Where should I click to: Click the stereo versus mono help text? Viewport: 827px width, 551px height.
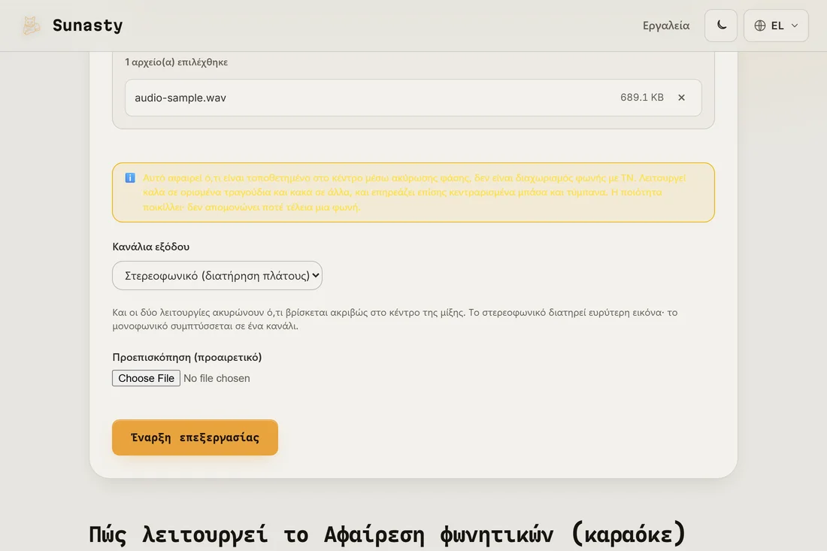tap(395, 319)
